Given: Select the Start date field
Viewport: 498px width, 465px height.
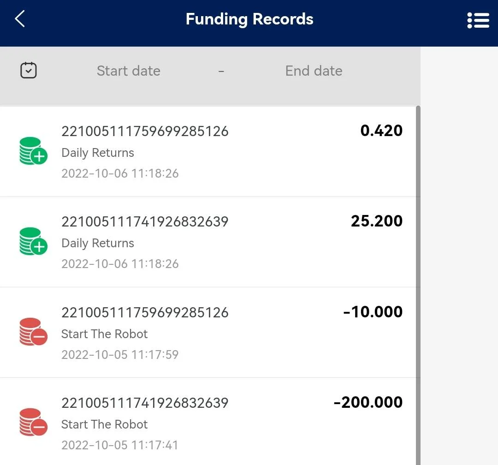Looking at the screenshot, I should point(129,71).
